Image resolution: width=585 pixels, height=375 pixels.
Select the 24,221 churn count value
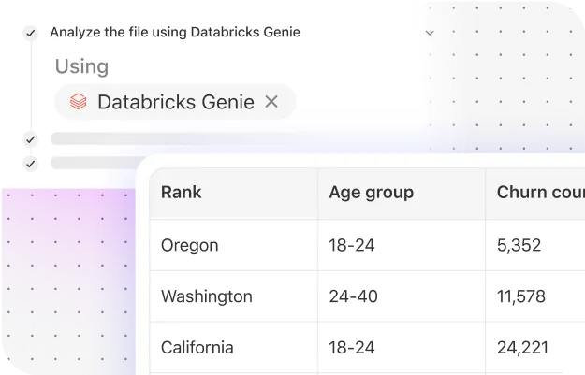pos(522,348)
